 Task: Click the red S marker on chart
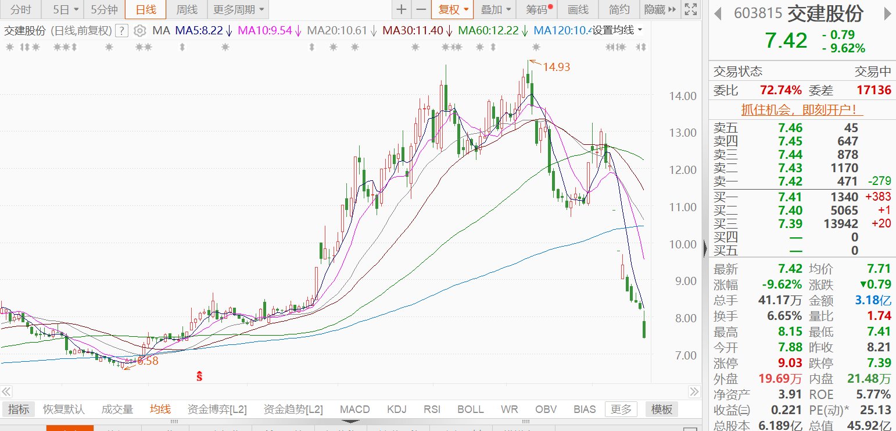(x=199, y=376)
